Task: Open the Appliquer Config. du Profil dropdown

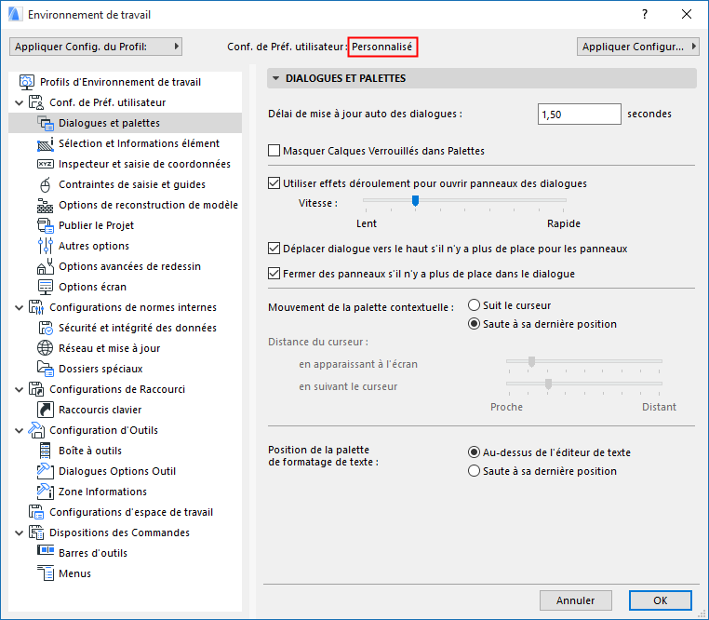Action: click(x=96, y=47)
